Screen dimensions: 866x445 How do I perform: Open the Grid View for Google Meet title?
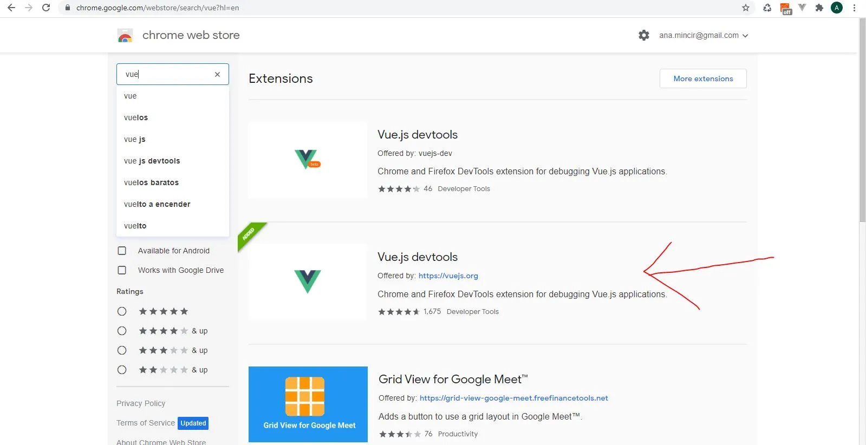453,379
